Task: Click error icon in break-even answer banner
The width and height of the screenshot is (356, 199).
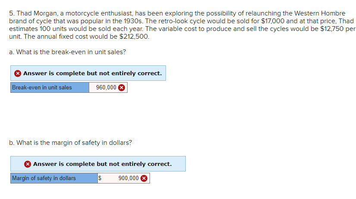Action: (x=18, y=73)
